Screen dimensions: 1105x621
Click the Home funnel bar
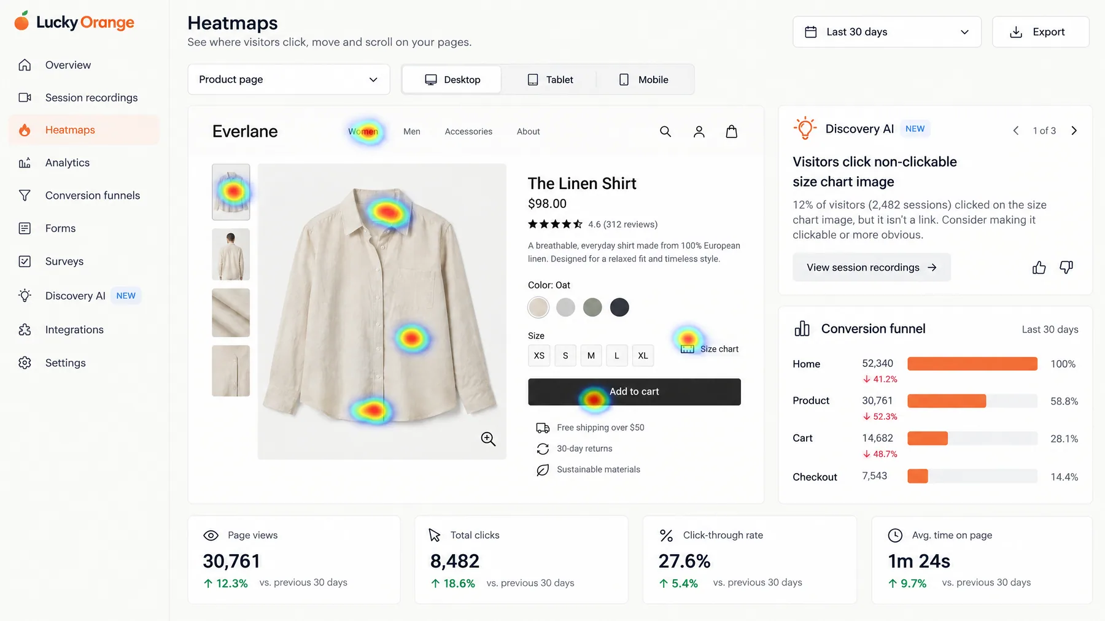coord(972,364)
